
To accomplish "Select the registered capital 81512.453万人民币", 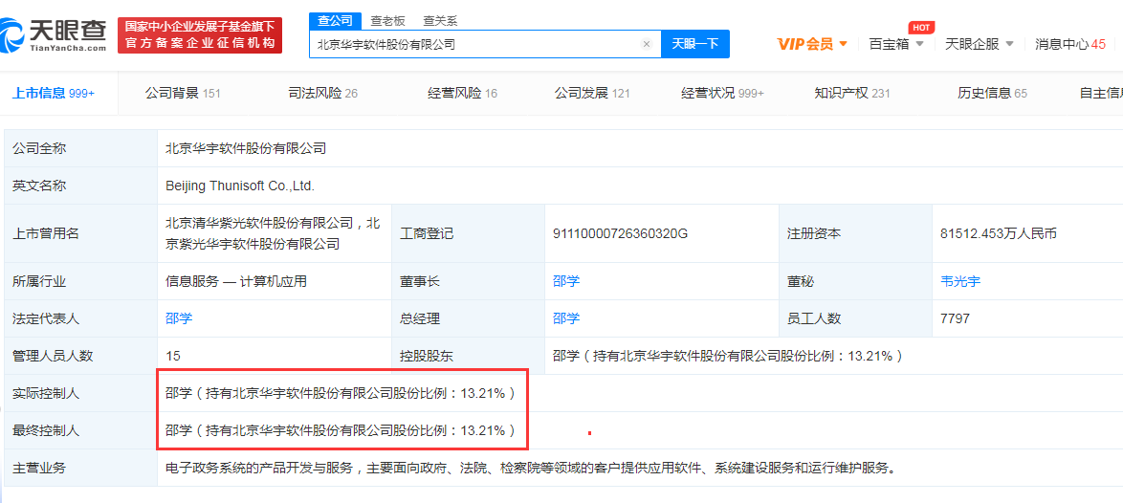I will click(999, 233).
